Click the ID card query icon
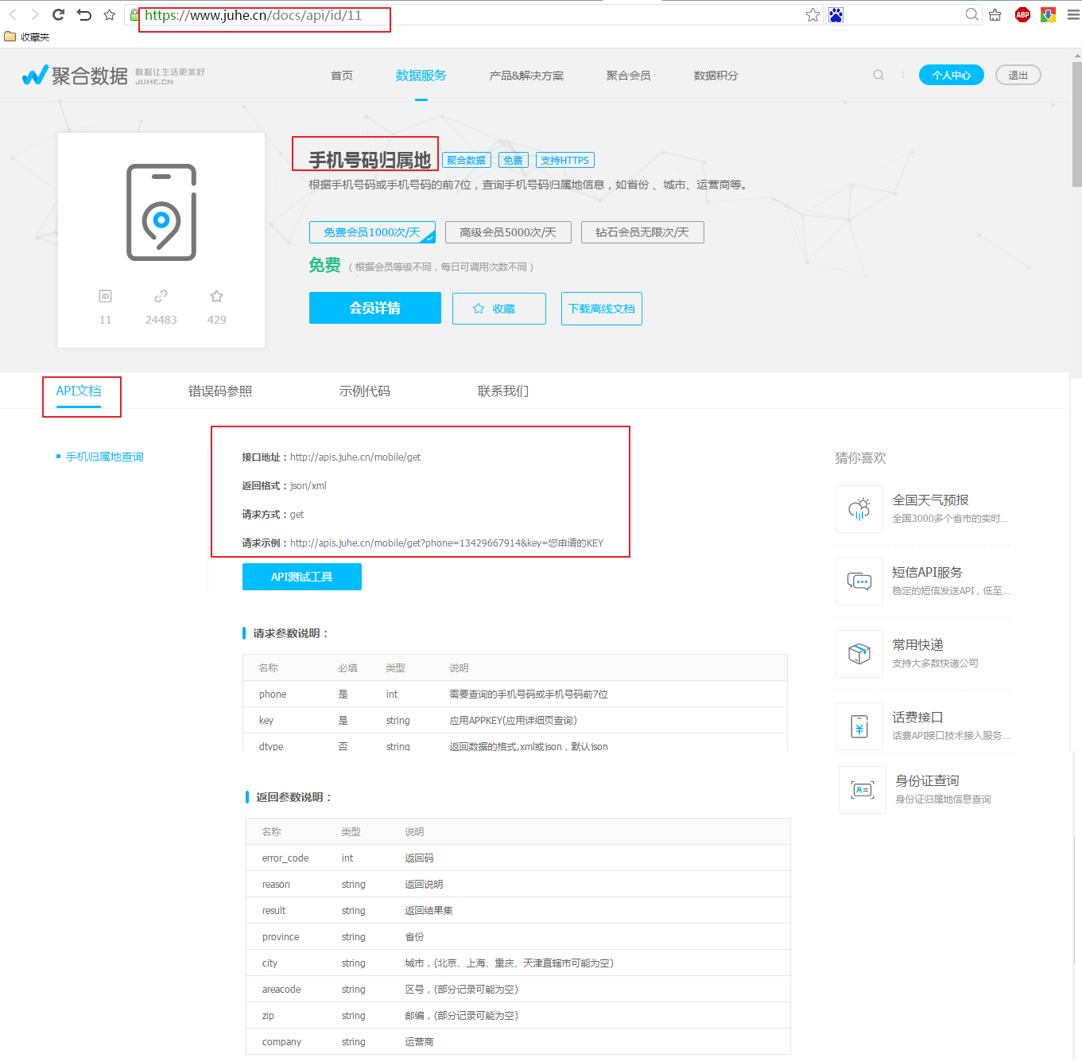Screen dimensions: 1082x1062 863,790
